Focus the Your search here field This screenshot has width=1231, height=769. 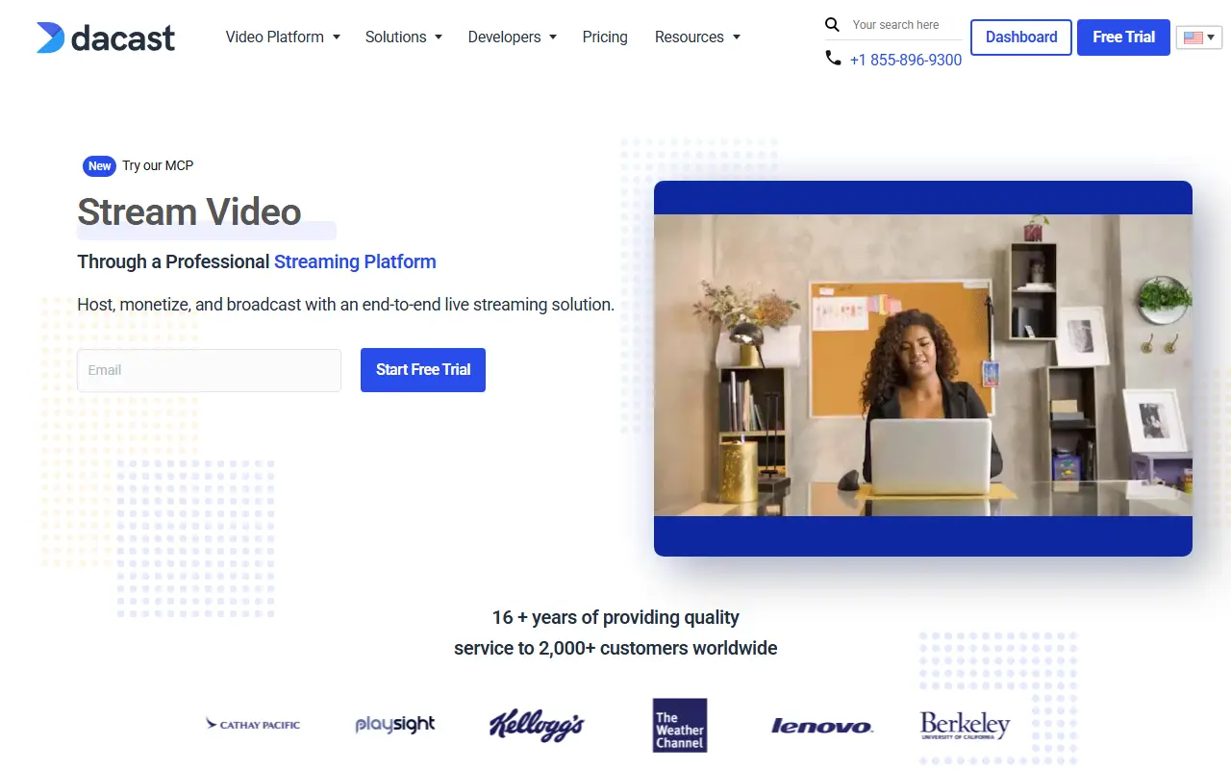coord(905,25)
